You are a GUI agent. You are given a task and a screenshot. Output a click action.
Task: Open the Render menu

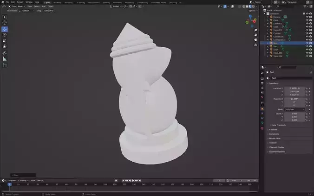[x=20, y=2]
